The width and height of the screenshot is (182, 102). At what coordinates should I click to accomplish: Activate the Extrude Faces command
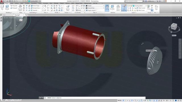click(36, 8)
